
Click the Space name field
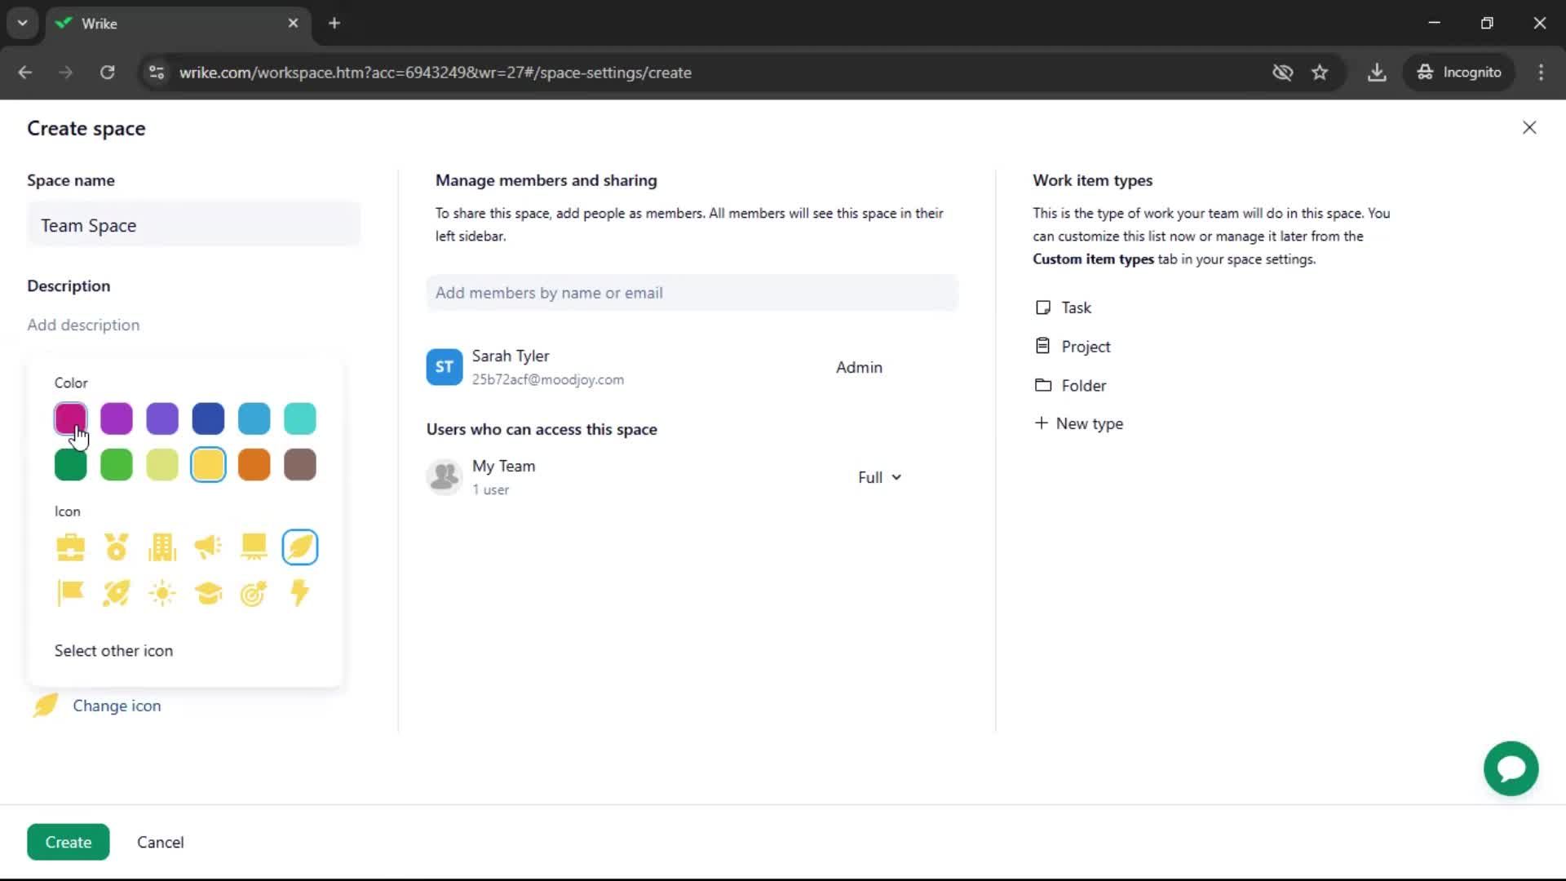click(x=193, y=225)
